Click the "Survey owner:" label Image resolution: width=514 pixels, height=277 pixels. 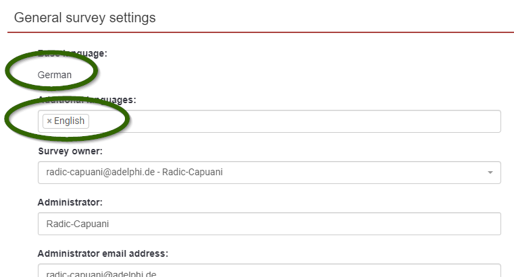coord(70,150)
